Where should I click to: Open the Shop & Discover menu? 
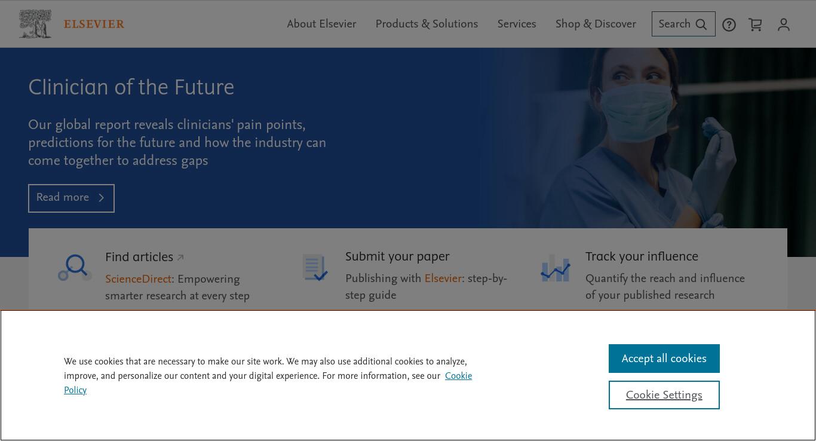[x=596, y=24]
